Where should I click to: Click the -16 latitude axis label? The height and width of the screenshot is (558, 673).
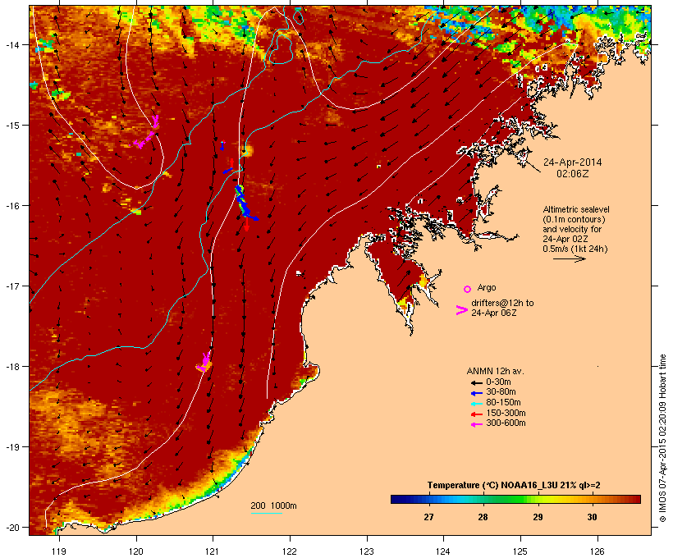click(x=12, y=206)
